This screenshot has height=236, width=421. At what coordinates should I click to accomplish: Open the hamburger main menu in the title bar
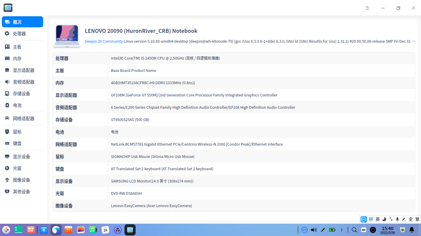point(367,8)
